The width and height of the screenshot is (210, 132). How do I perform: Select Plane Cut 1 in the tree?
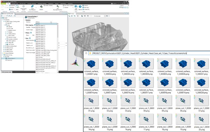pos(10,60)
